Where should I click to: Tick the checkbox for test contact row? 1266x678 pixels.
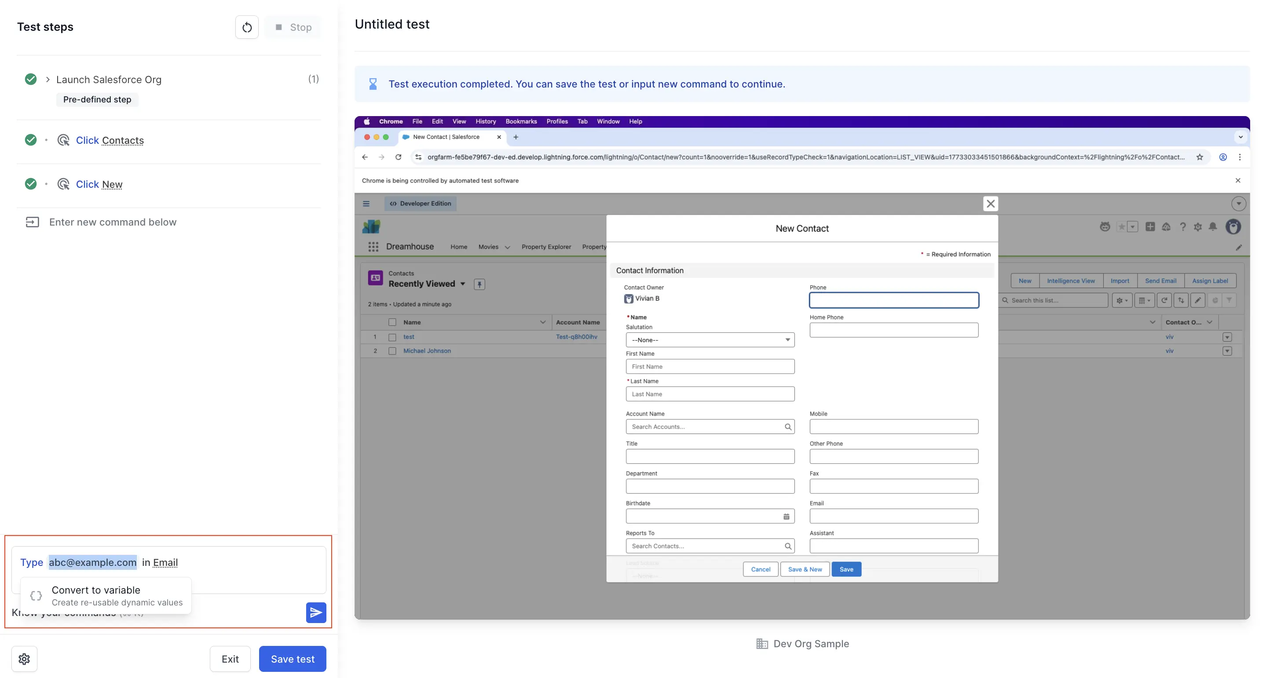(392, 337)
